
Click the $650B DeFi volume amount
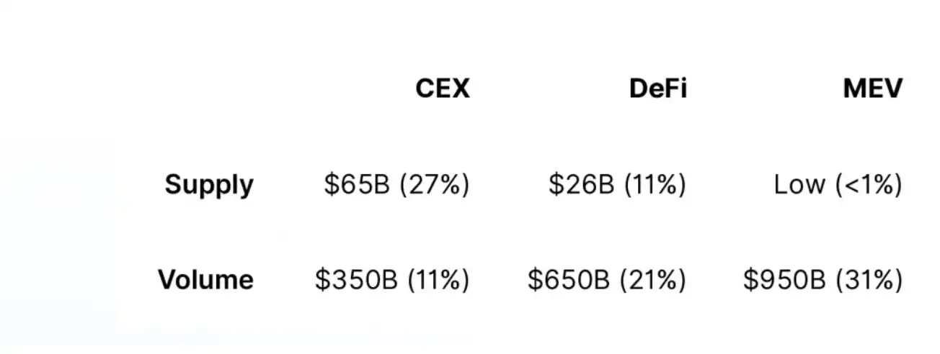point(569,279)
